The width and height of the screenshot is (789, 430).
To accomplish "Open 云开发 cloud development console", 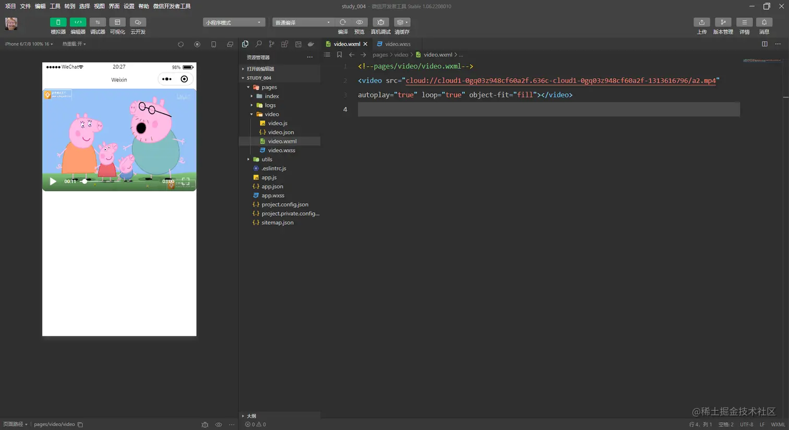I will pyautogui.click(x=138, y=22).
